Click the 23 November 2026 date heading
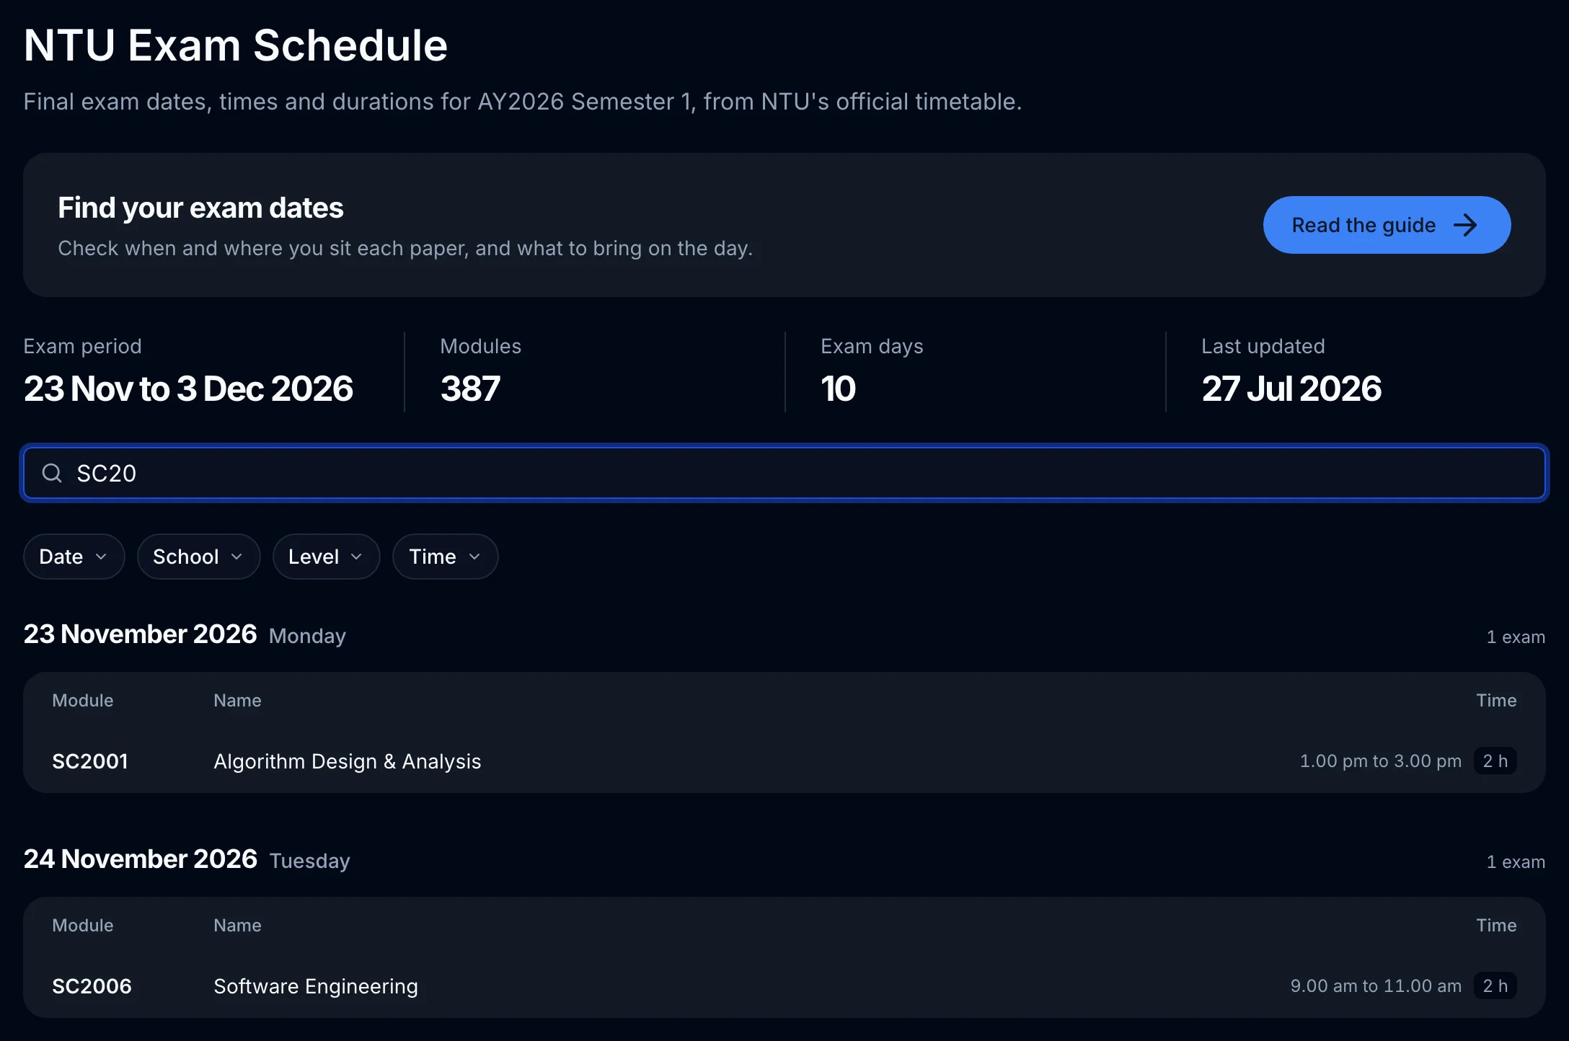The width and height of the screenshot is (1569, 1041). (140, 634)
